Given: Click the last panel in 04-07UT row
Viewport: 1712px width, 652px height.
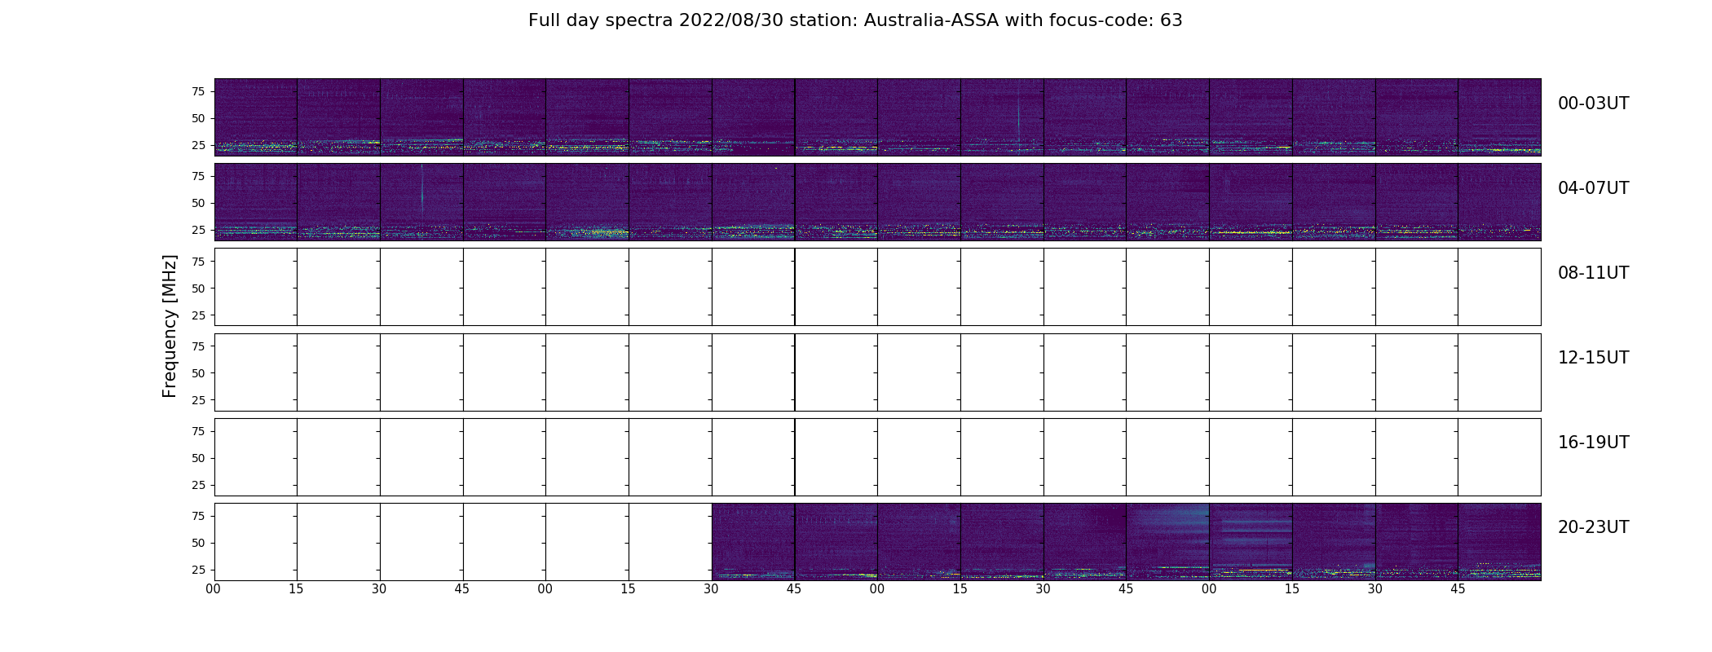Looking at the screenshot, I should click(1499, 202).
